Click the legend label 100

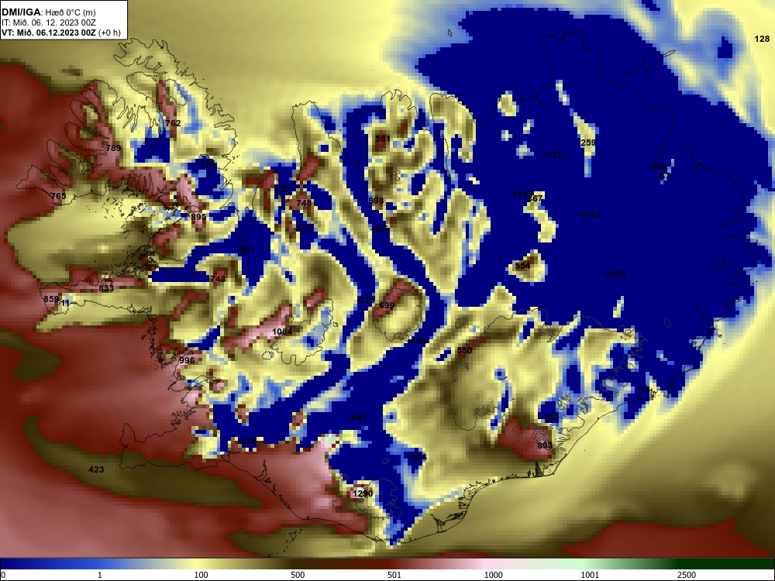tap(201, 575)
